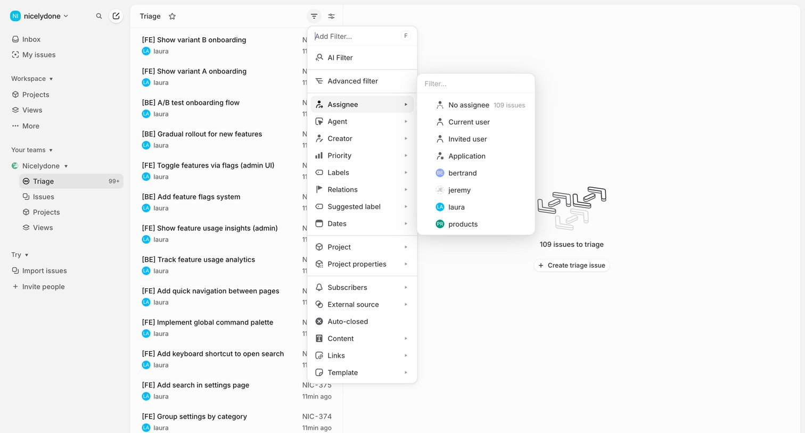The height and width of the screenshot is (433, 805).
Task: Expand the Agent filter submenu arrow
Action: coord(406,121)
